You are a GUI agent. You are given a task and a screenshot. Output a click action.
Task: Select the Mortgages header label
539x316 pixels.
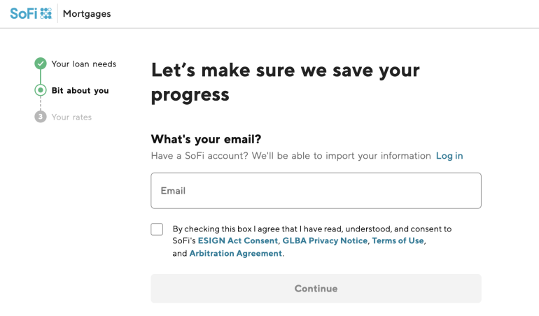[87, 14]
